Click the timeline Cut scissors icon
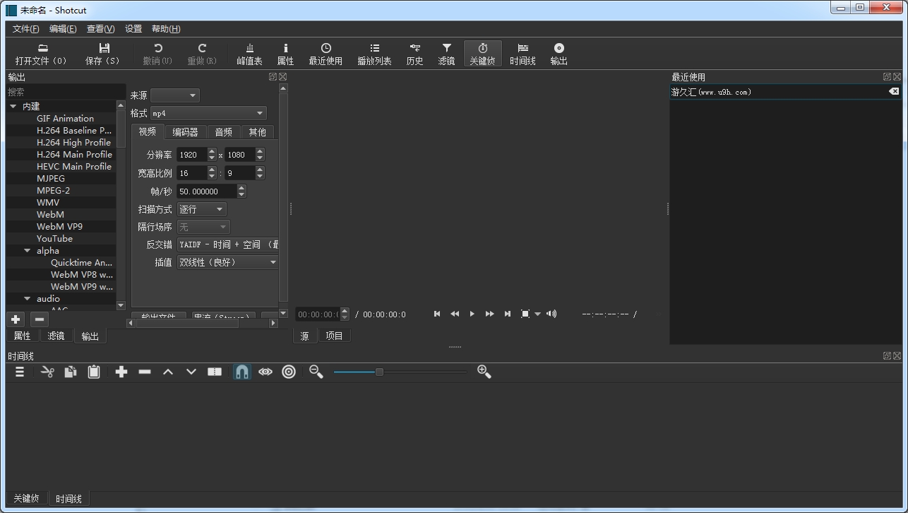Image resolution: width=908 pixels, height=513 pixels. click(x=47, y=372)
